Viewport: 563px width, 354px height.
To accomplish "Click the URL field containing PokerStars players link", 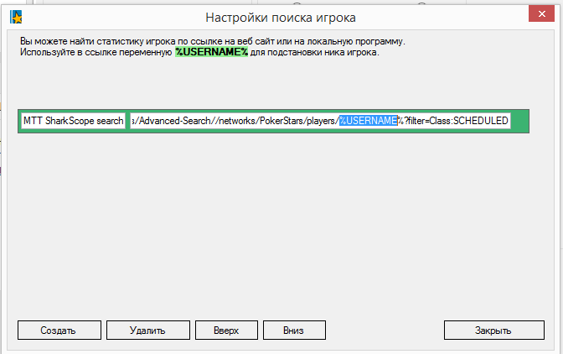I will (x=320, y=121).
